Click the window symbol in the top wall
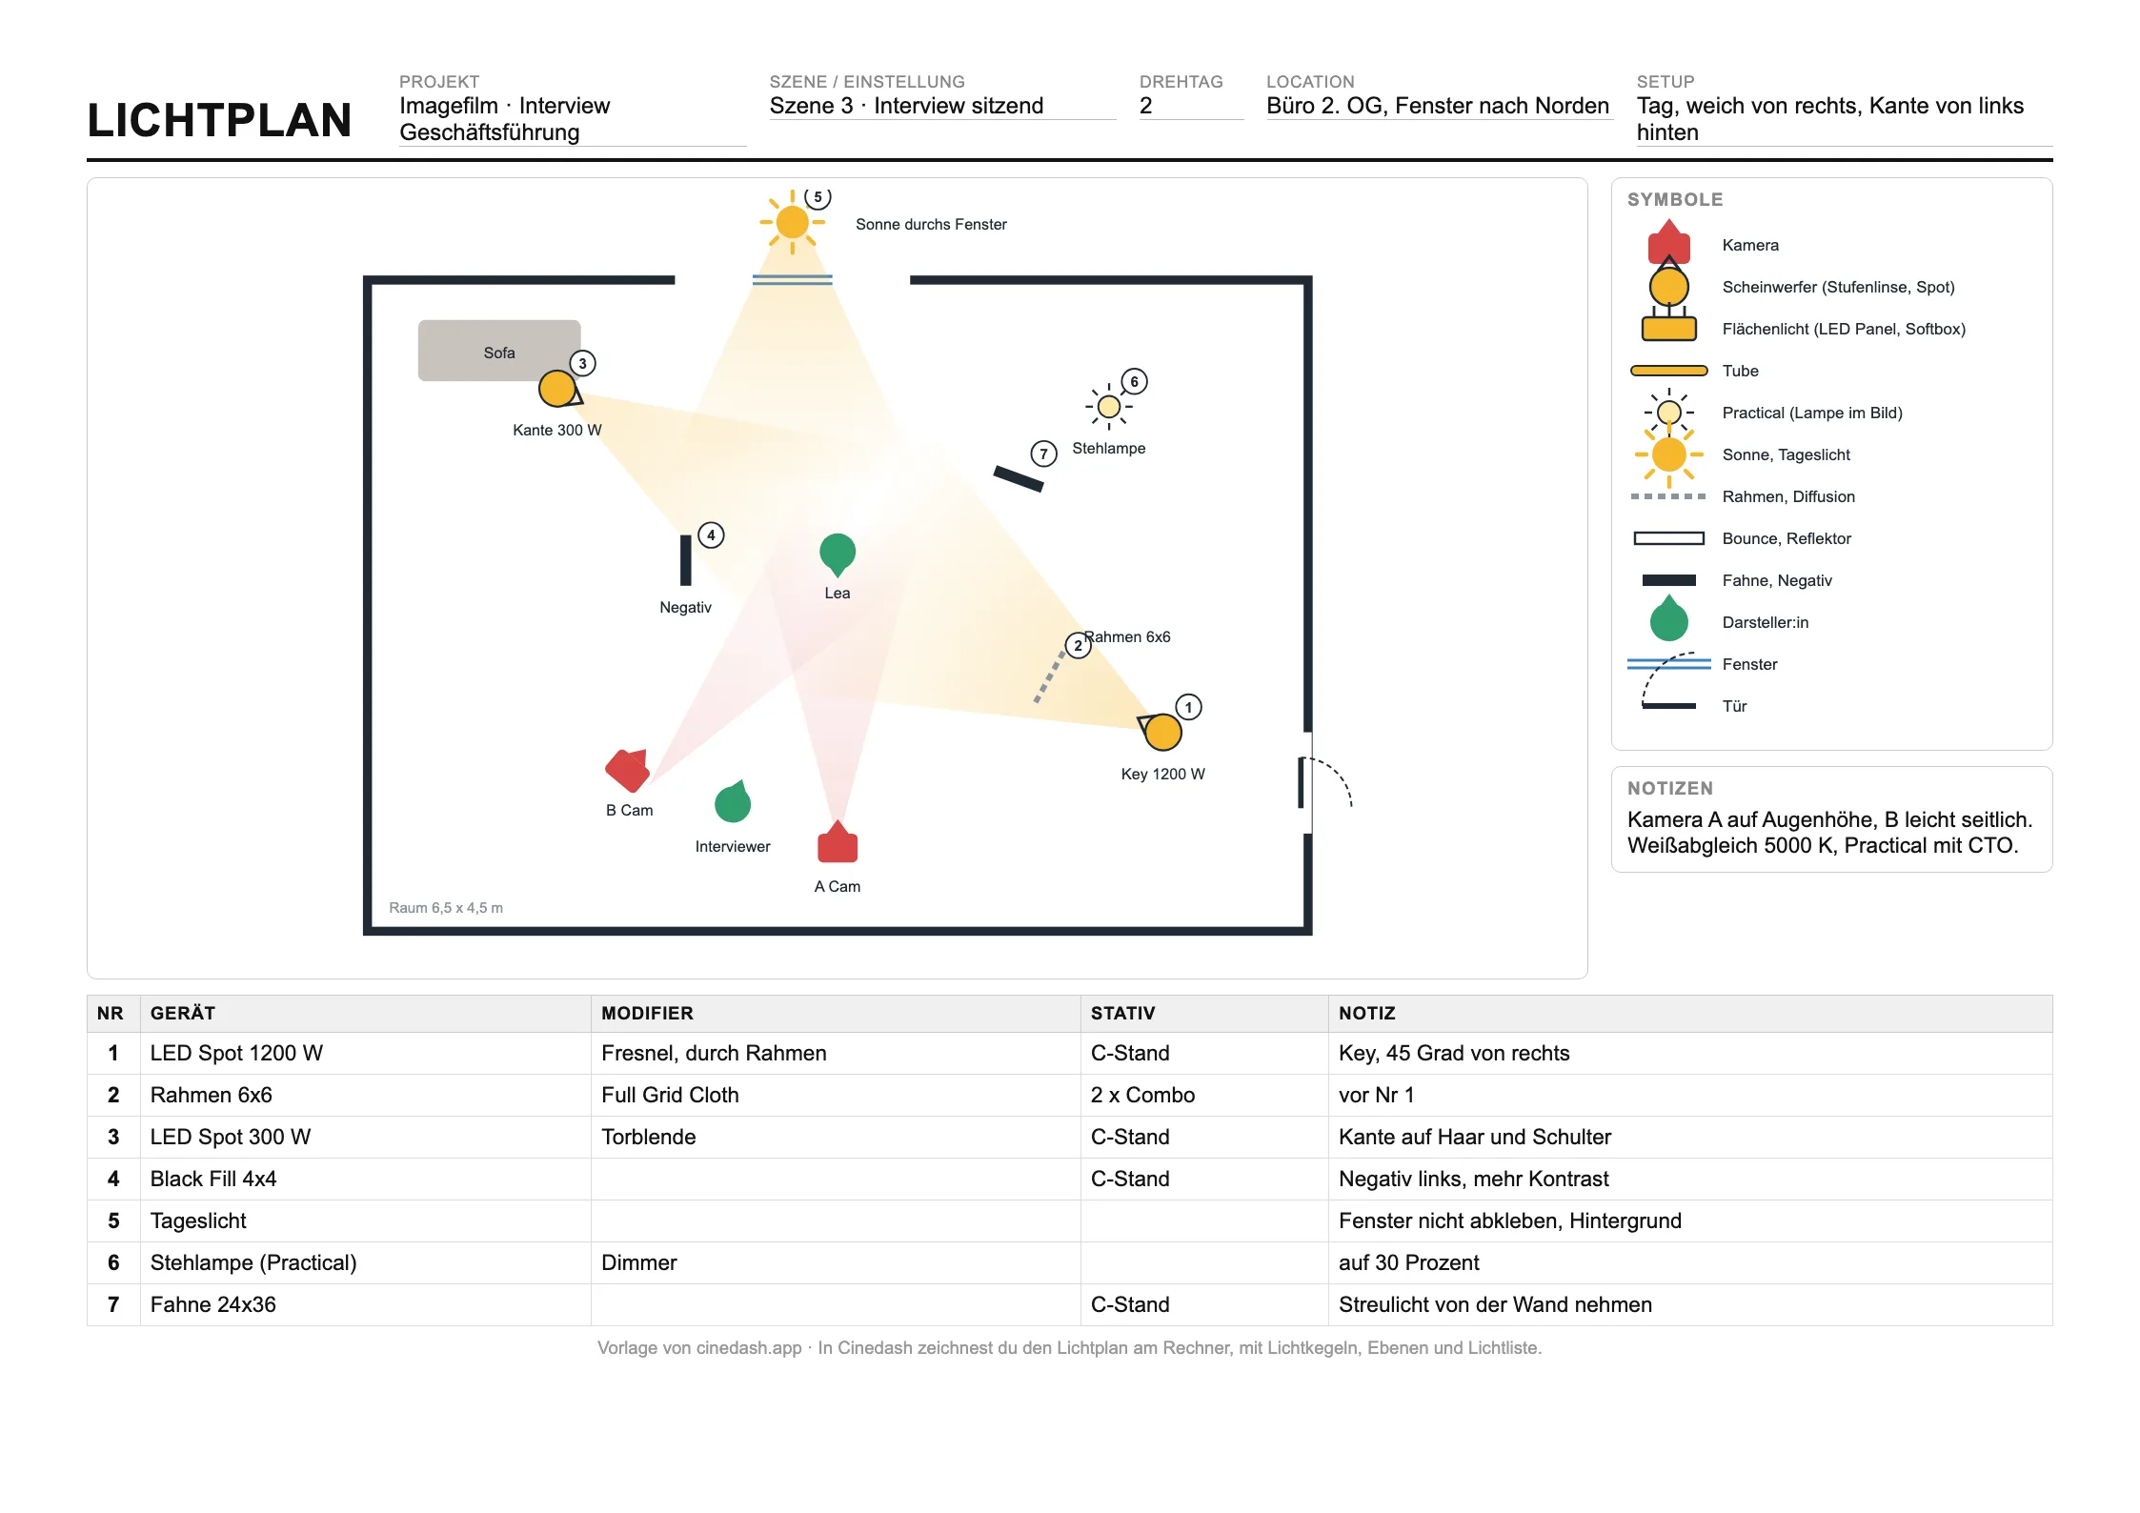The width and height of the screenshot is (2140, 1513). (792, 280)
